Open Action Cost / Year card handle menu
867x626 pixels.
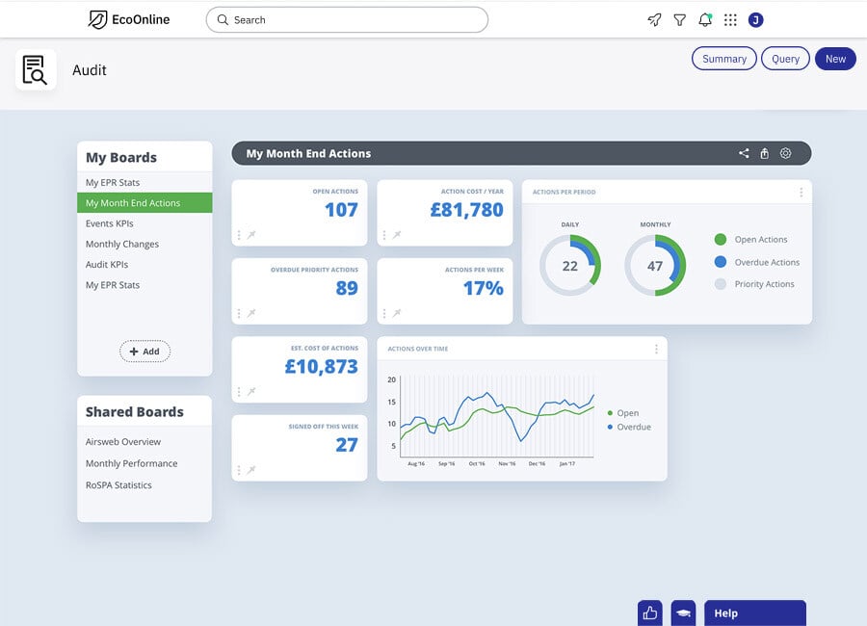coord(384,235)
